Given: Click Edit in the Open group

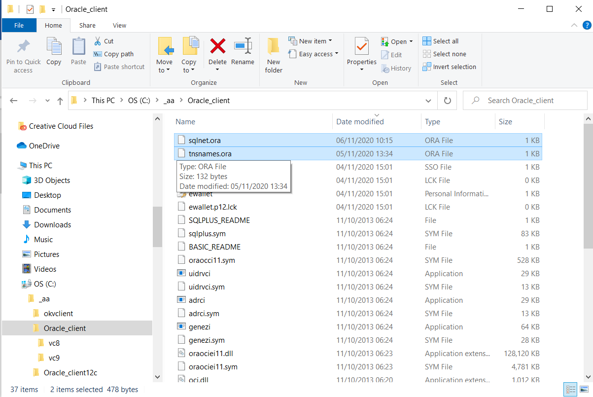Looking at the screenshot, I should point(392,55).
